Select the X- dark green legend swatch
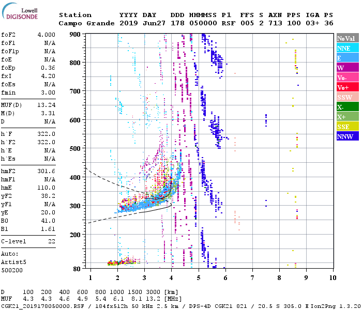The image size is (362, 310). [348, 107]
